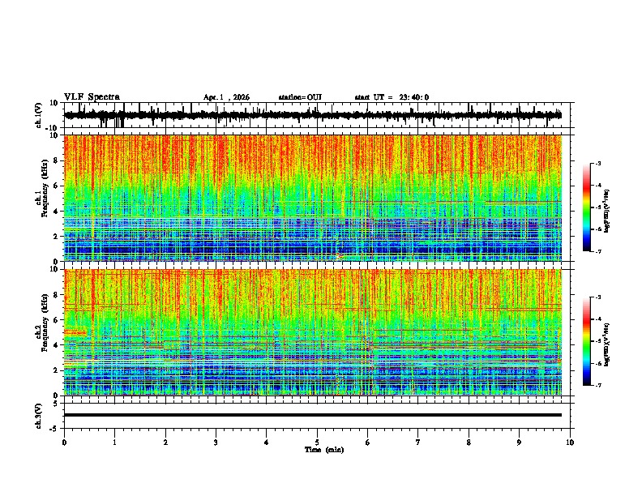Image resolution: width=642 pixels, height=496 pixels.
Task: Click the ch.2 "Frequency (kHz)" axis label
Action: (45, 323)
